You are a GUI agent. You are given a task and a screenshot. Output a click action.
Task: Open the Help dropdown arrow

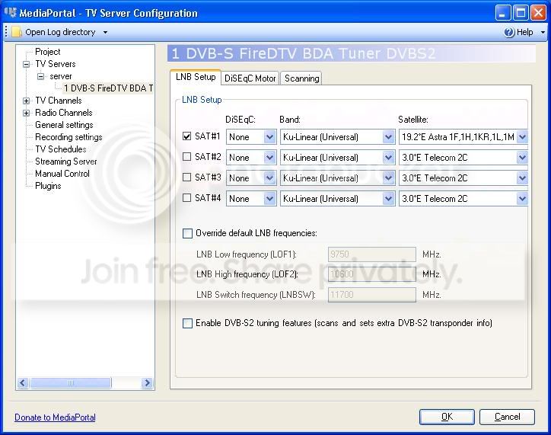tap(543, 32)
